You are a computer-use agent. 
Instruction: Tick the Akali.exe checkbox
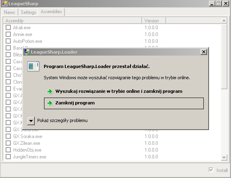pyautogui.click(x=8, y=28)
